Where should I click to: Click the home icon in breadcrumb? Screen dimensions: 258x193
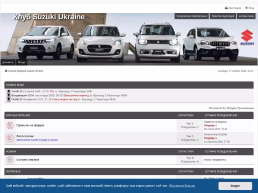[6, 71]
